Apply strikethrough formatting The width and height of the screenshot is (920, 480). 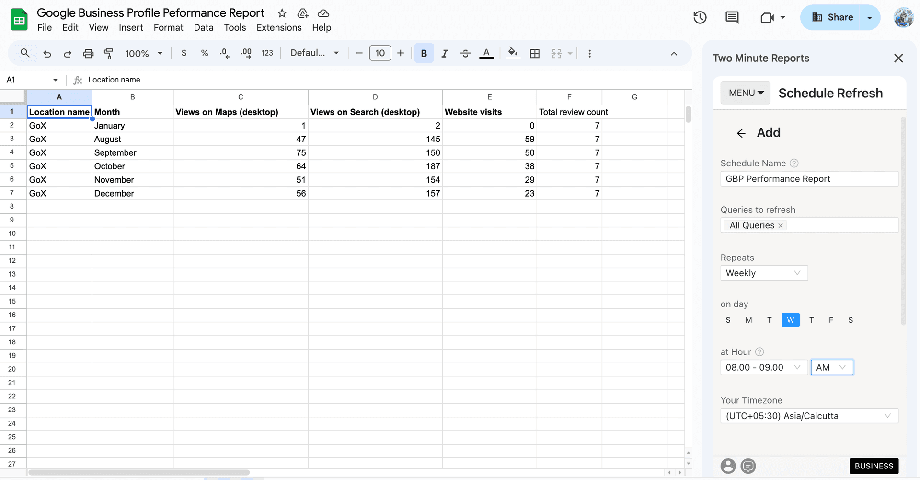click(x=465, y=53)
